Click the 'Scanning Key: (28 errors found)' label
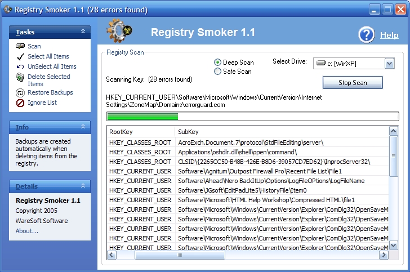Viewport: 410px width, 272px height. pyautogui.click(x=149, y=79)
